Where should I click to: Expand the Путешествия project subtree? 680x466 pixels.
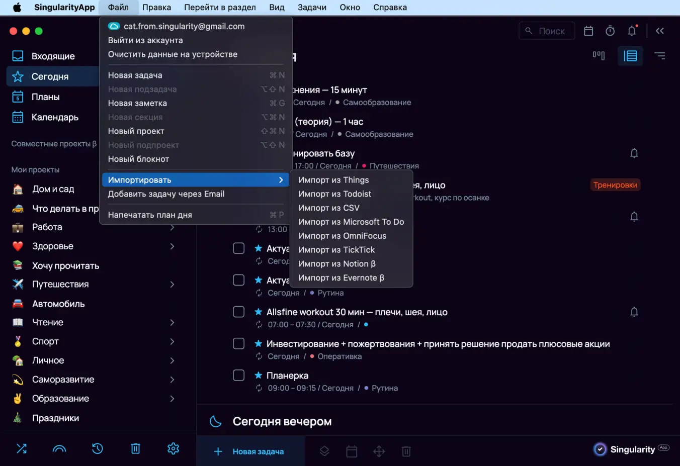coord(172,285)
